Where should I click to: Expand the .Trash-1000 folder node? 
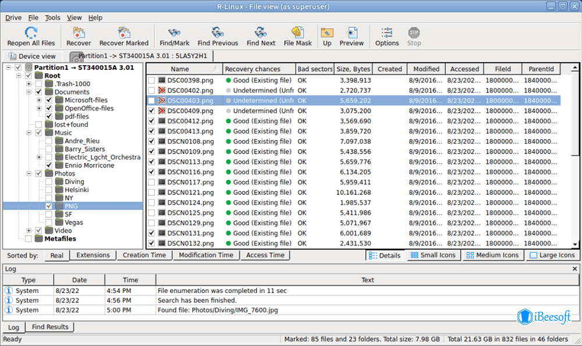[29, 84]
